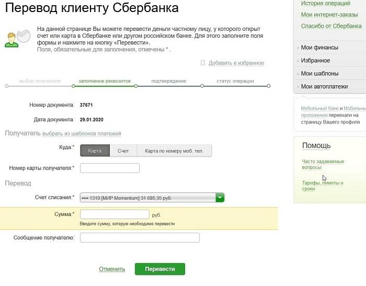
Task: Click the Отменить link
Action: [x=112, y=269]
